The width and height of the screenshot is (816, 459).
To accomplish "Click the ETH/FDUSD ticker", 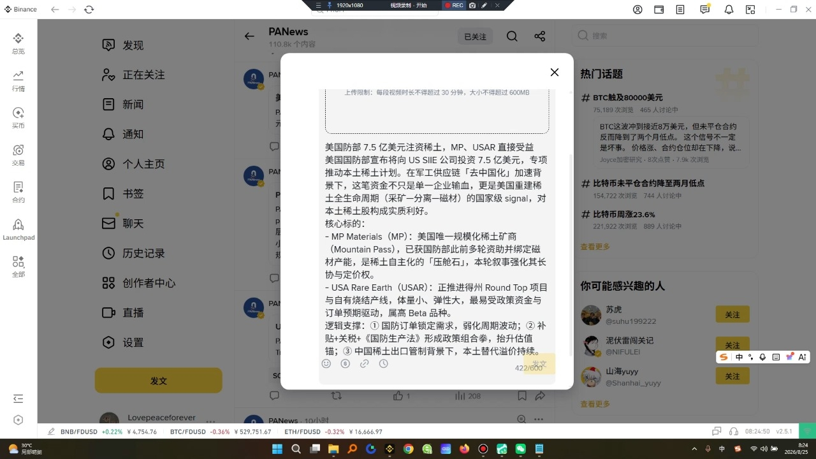I will [333, 432].
